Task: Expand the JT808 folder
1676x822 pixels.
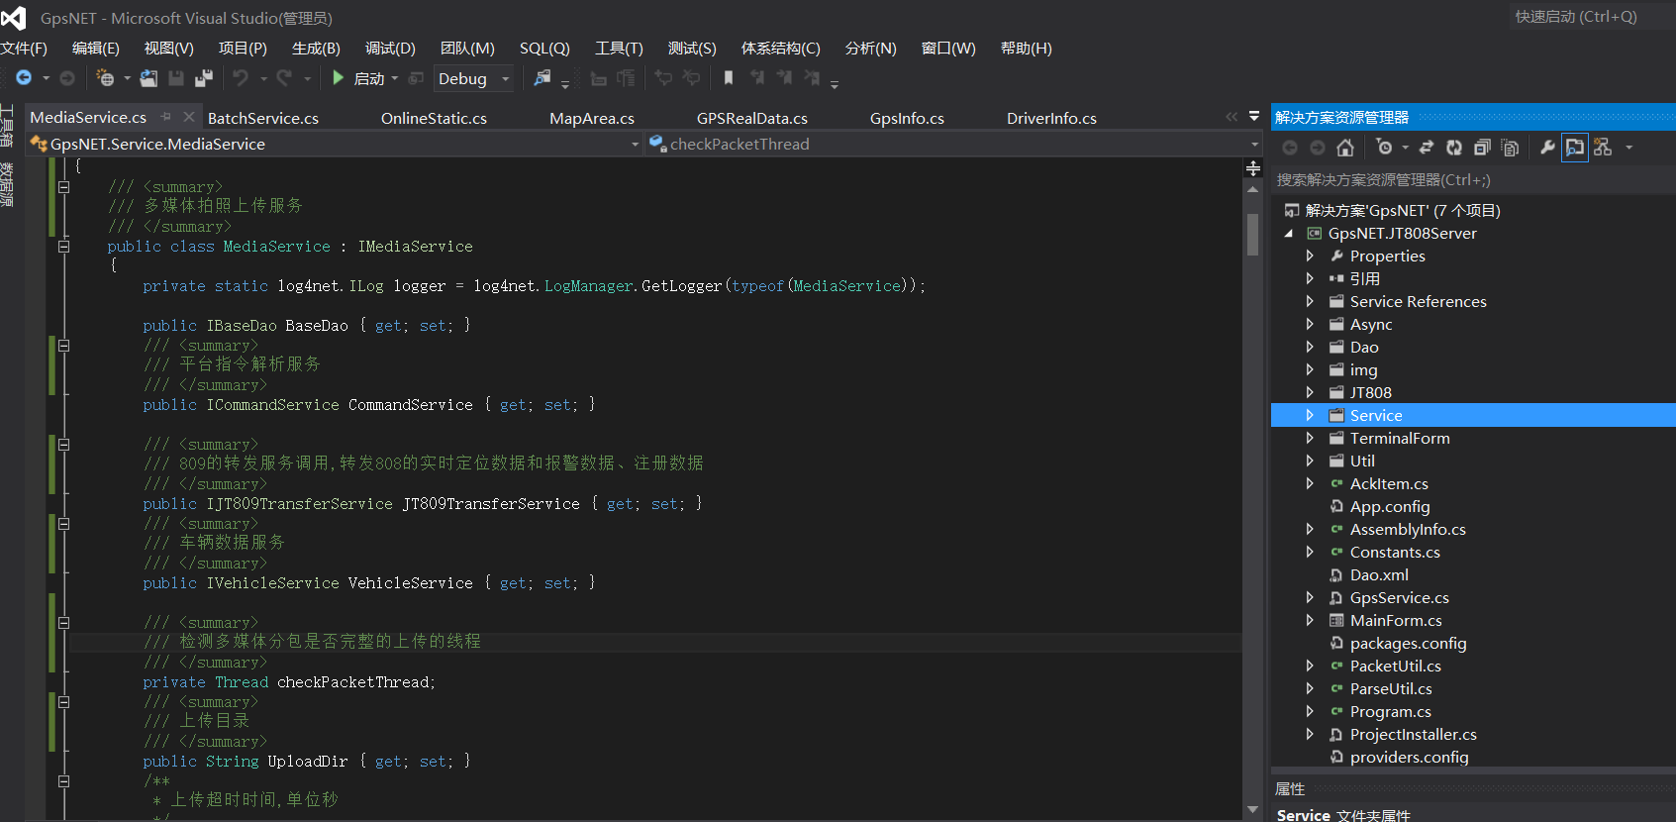Action: (x=1310, y=392)
